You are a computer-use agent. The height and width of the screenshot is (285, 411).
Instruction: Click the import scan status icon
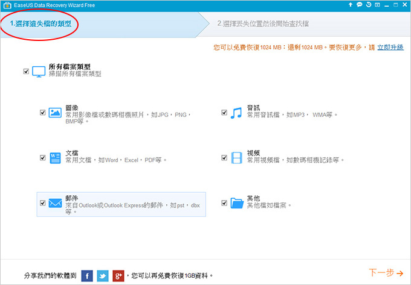(377, 5)
